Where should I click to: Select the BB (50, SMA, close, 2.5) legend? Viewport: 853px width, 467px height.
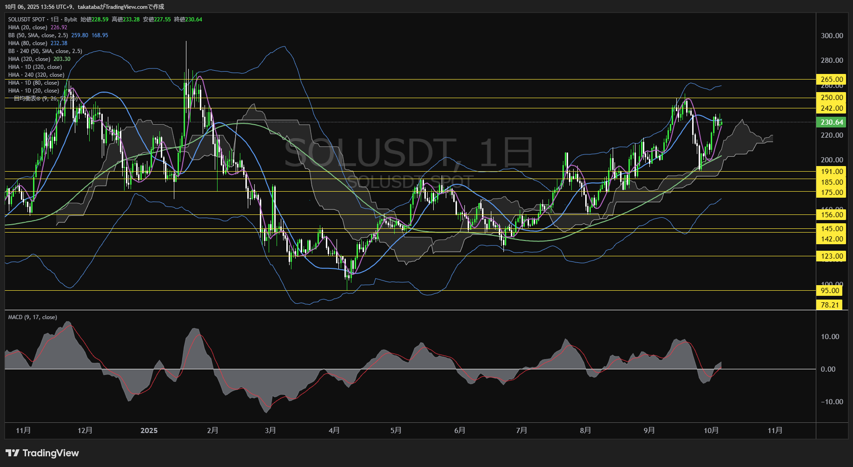point(38,35)
